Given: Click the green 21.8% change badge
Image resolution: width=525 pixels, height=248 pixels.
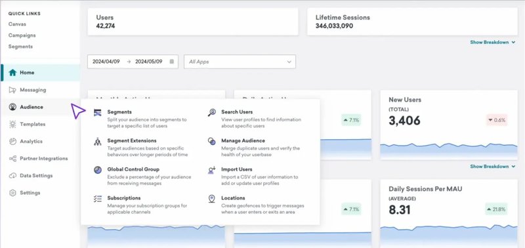Looking at the screenshot, I should [496, 209].
